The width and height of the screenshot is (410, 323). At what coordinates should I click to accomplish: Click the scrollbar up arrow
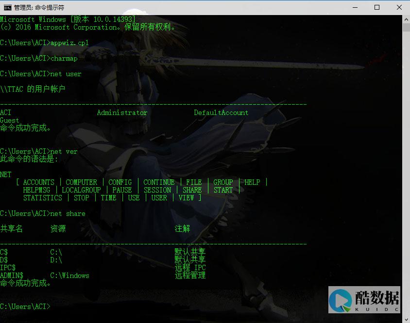click(x=406, y=19)
